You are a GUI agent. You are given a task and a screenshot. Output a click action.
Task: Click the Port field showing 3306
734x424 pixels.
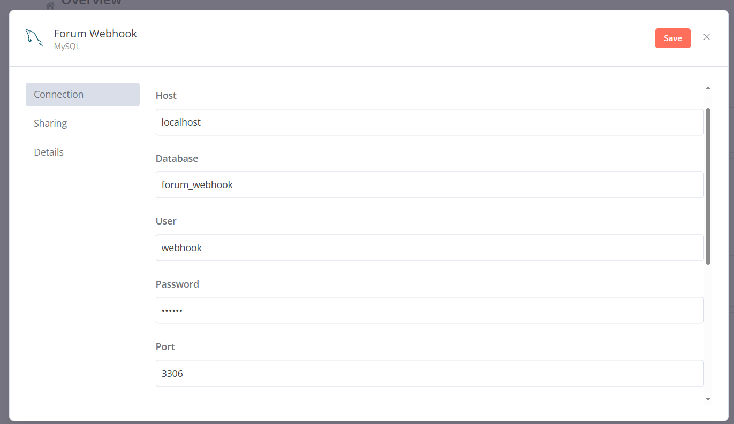coord(429,374)
